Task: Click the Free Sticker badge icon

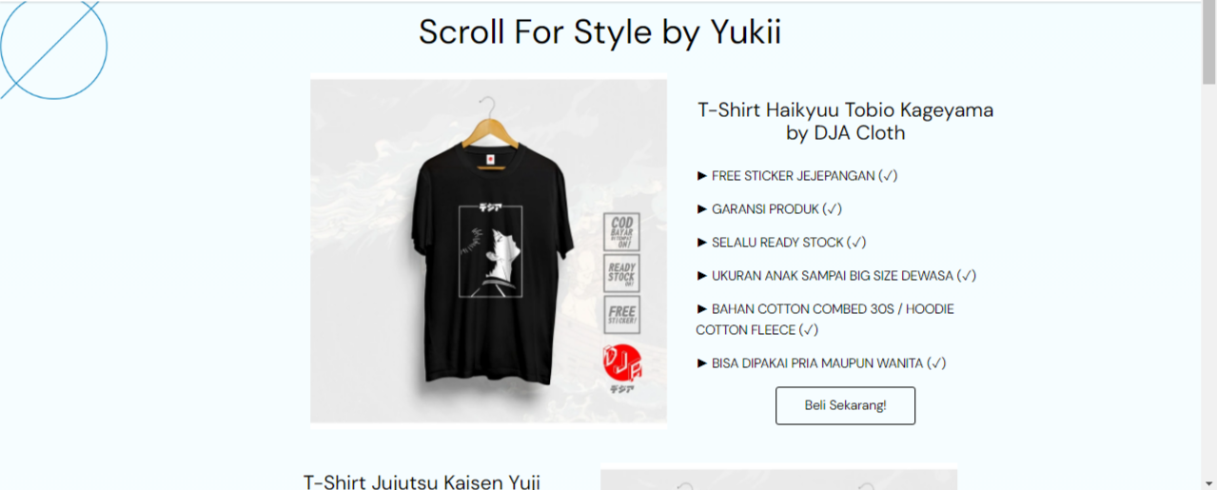Action: click(x=622, y=315)
